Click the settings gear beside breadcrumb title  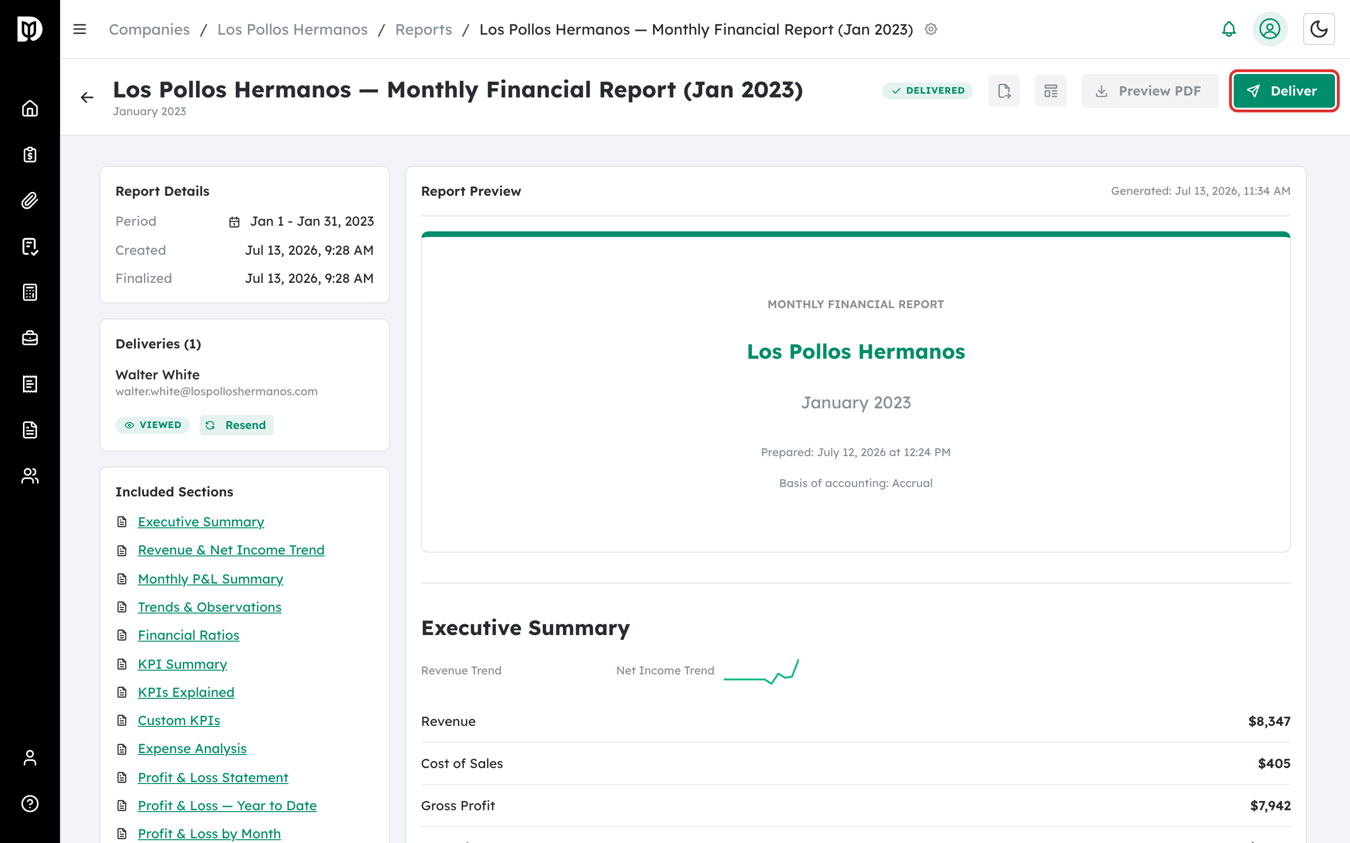(x=931, y=29)
